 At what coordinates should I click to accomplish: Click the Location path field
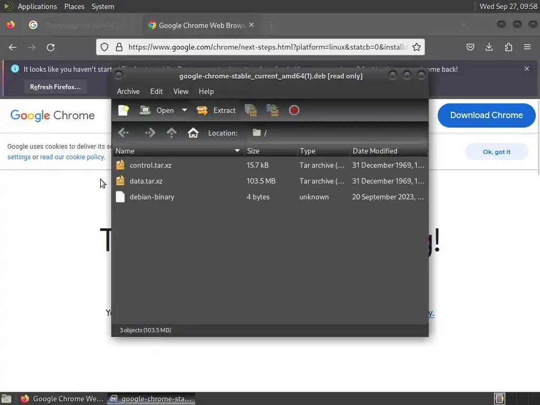tap(336, 133)
